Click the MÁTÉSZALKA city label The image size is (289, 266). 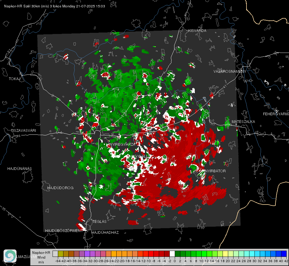tap(243, 121)
